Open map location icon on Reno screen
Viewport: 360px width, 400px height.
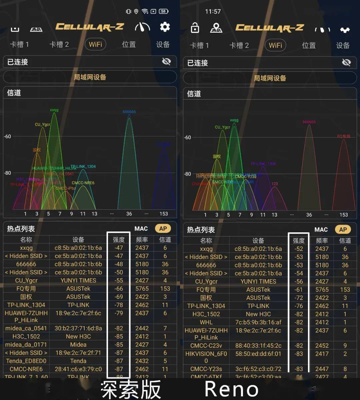pos(216,28)
